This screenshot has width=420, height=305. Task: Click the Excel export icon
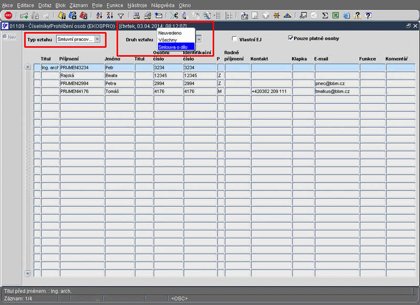point(335,16)
